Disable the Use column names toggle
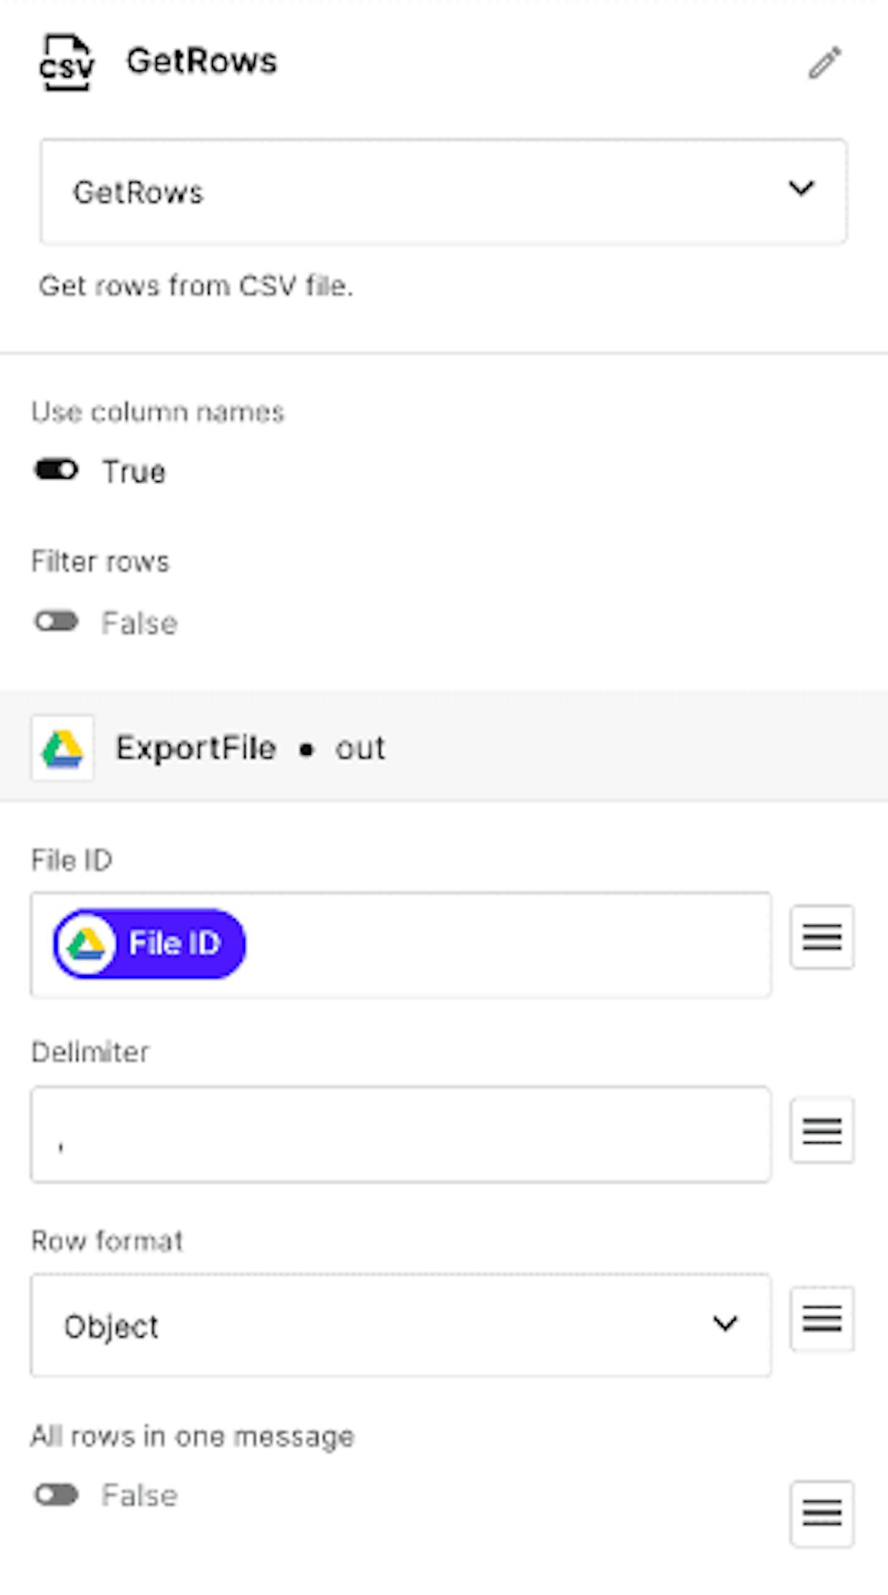Viewport: 888px width, 1595px height. 57,470
